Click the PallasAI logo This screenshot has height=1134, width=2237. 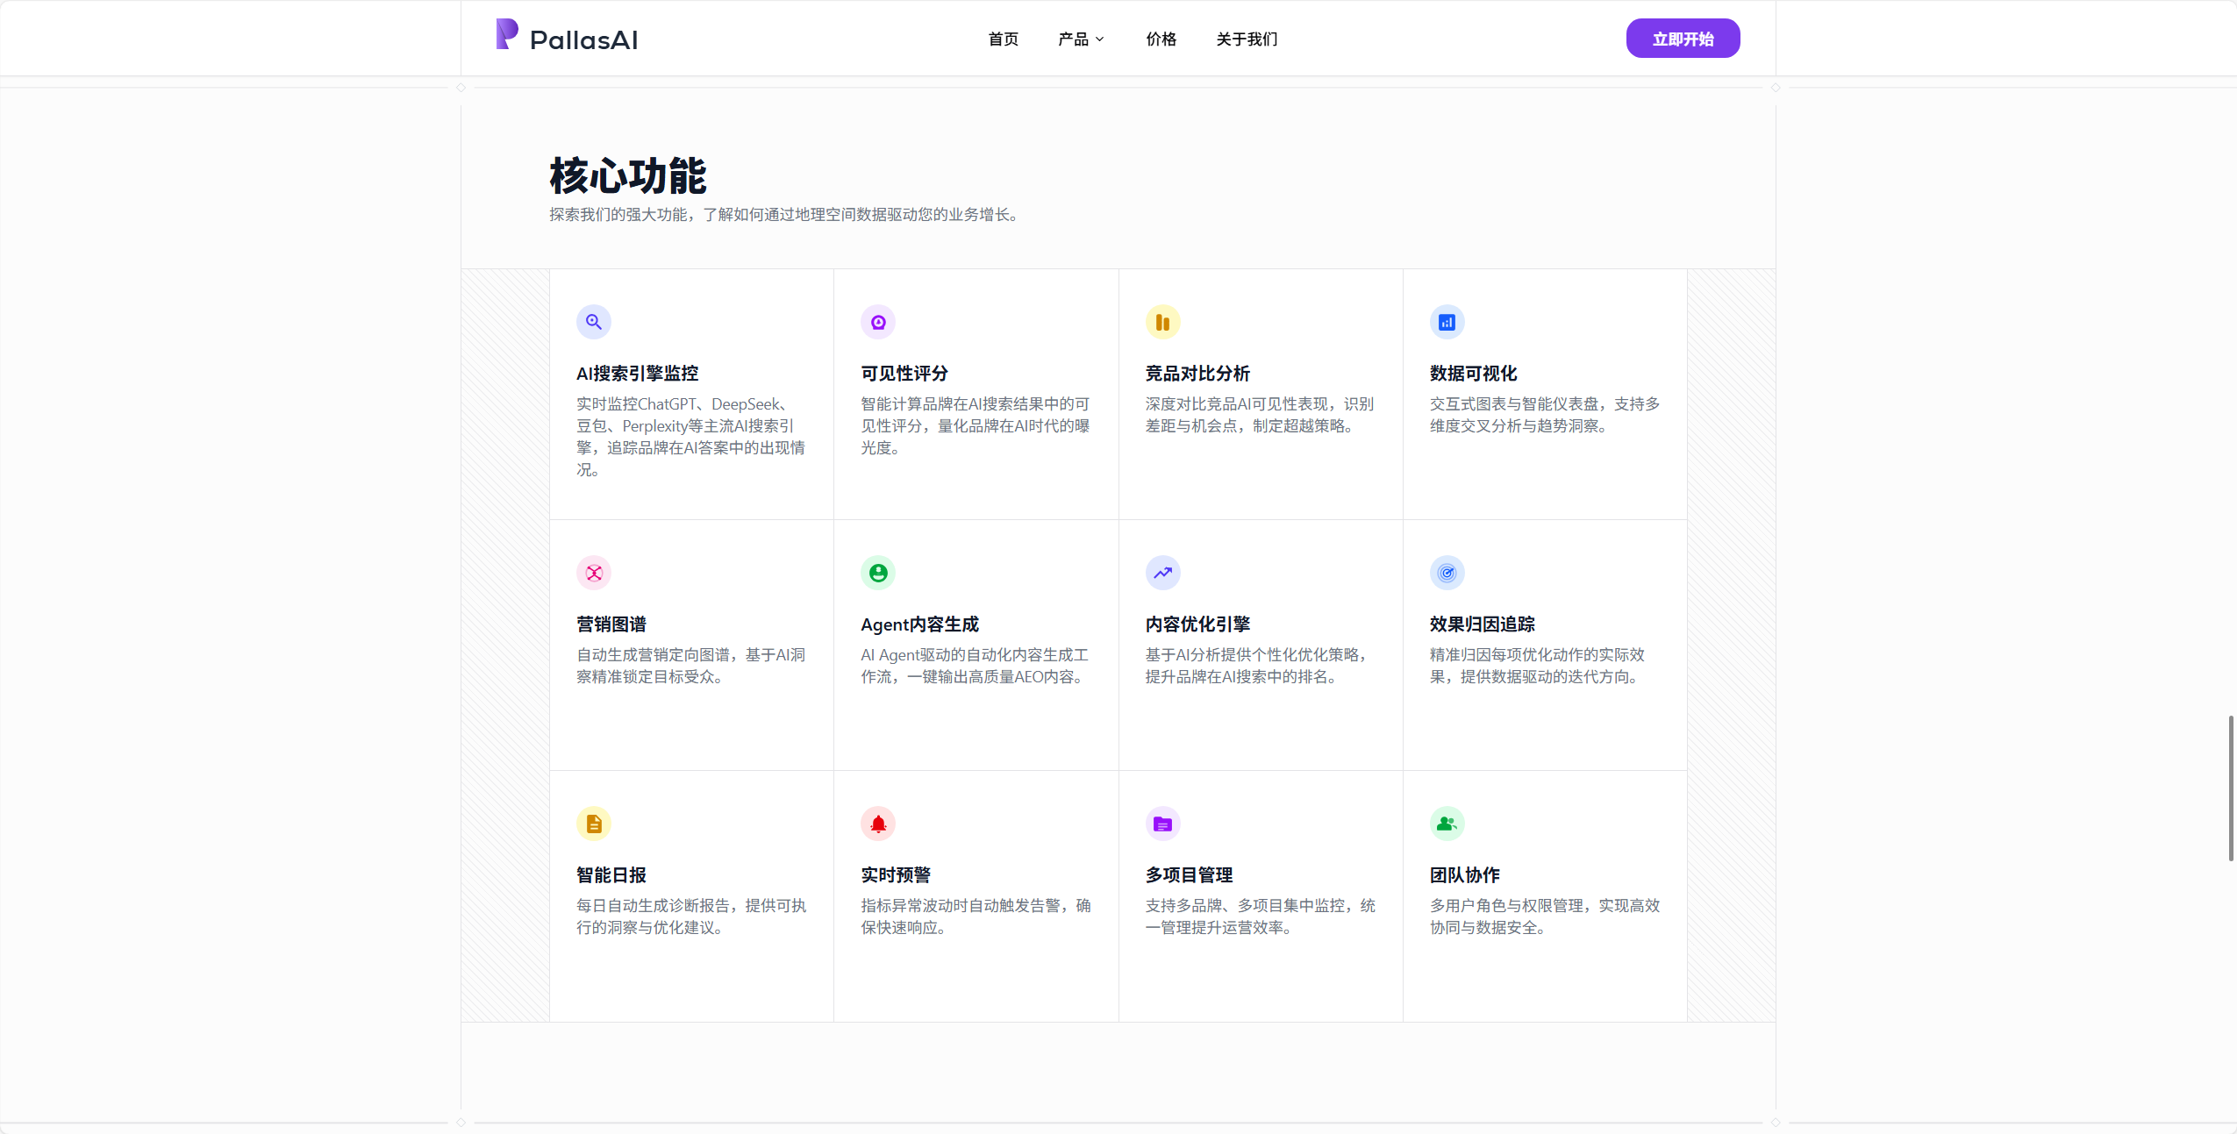567,37
